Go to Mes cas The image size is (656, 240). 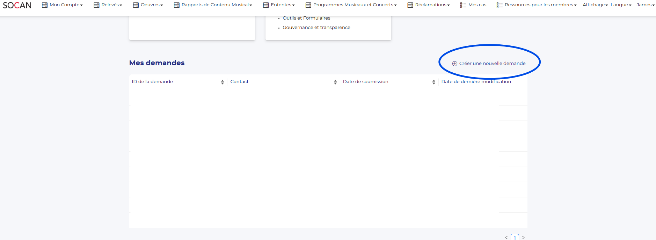473,5
